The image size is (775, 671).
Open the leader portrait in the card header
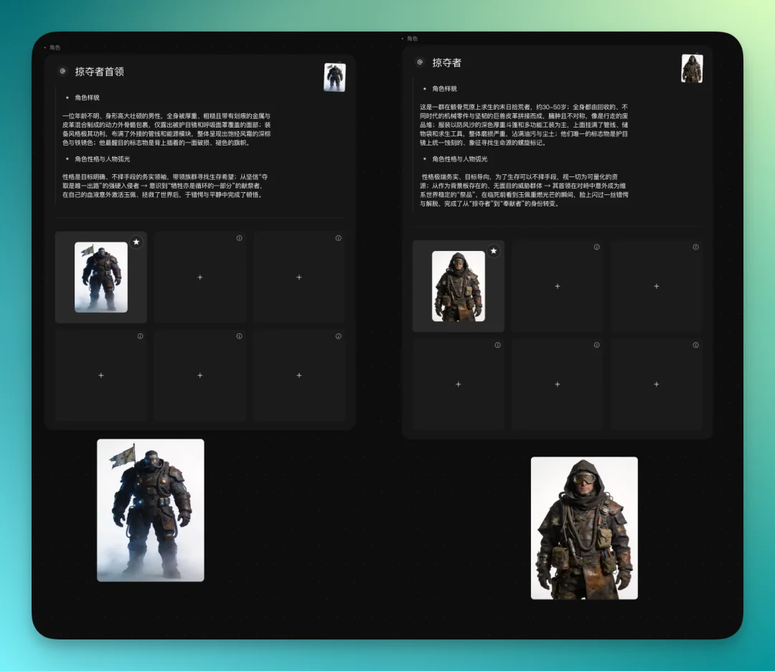click(334, 75)
